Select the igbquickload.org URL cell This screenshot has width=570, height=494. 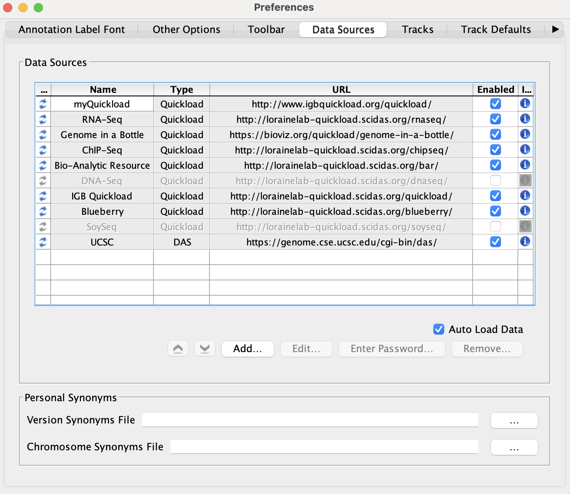coord(341,104)
